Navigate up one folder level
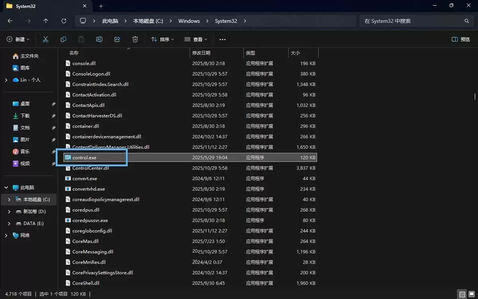 46,21
